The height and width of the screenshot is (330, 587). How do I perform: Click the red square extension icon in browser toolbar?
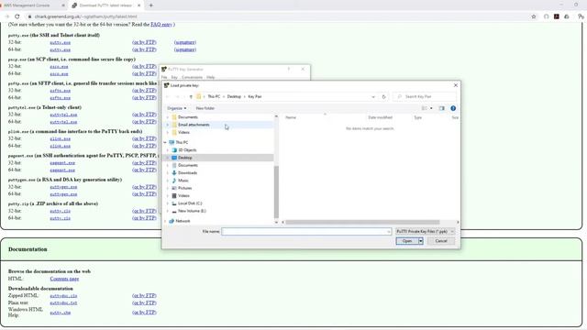tap(557, 16)
